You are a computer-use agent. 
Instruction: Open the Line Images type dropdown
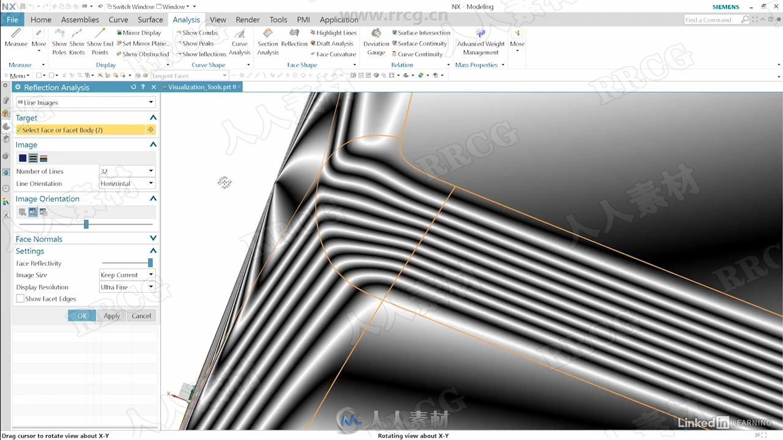(x=86, y=102)
